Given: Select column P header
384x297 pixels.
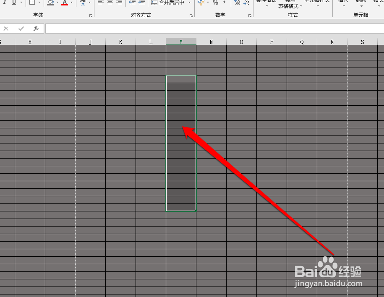Looking at the screenshot, I should pyautogui.click(x=272, y=42).
